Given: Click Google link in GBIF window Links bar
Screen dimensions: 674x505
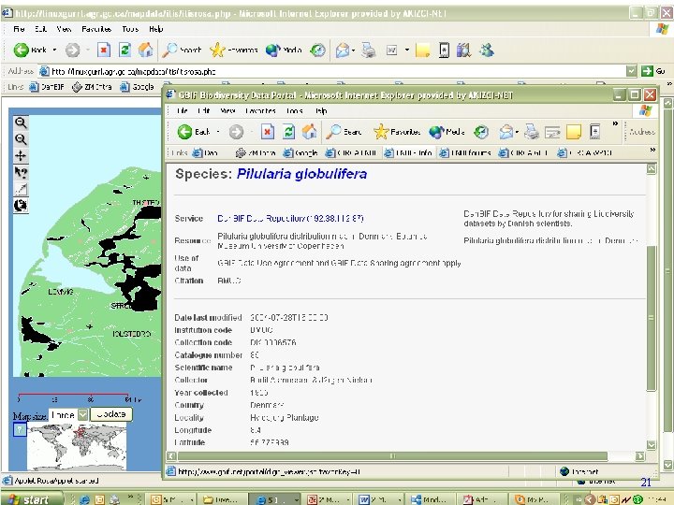Looking at the screenshot, I should coord(300,152).
